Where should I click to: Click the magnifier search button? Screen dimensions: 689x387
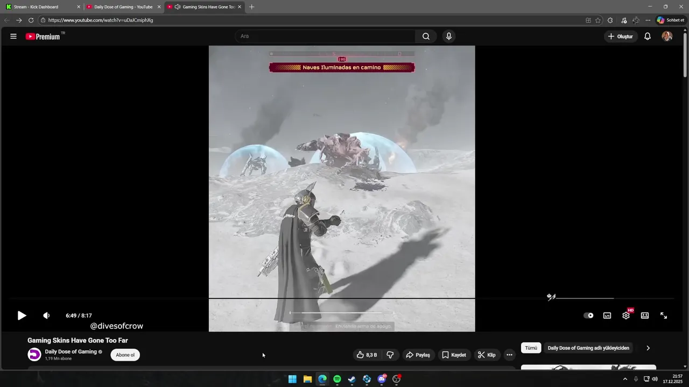click(426, 37)
